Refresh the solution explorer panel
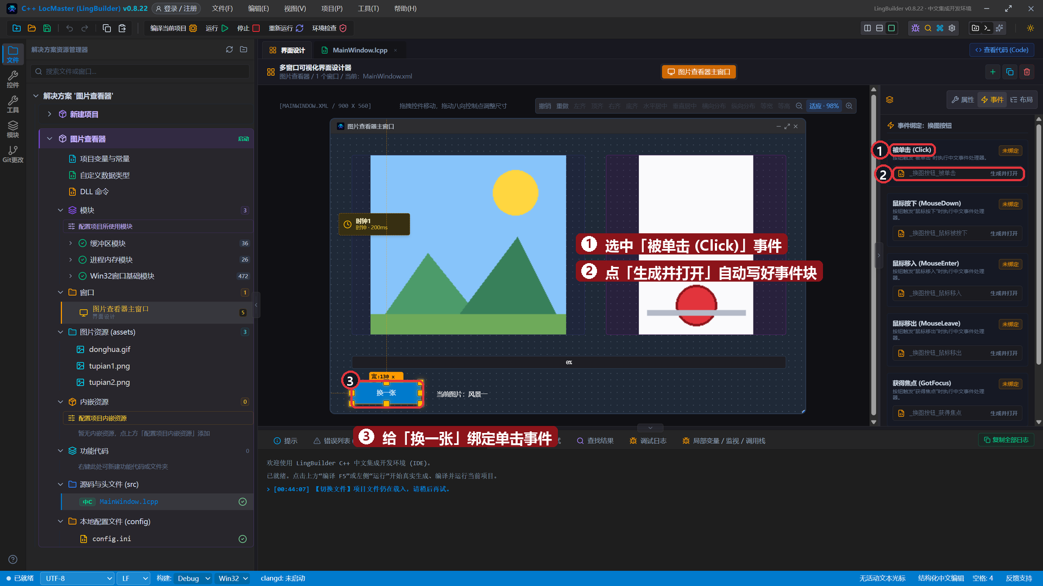 (x=229, y=49)
